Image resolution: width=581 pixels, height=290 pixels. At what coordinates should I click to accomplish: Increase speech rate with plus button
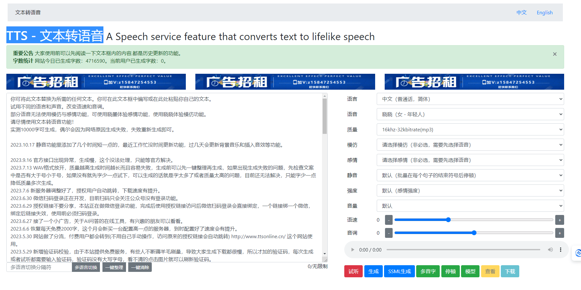point(560,220)
